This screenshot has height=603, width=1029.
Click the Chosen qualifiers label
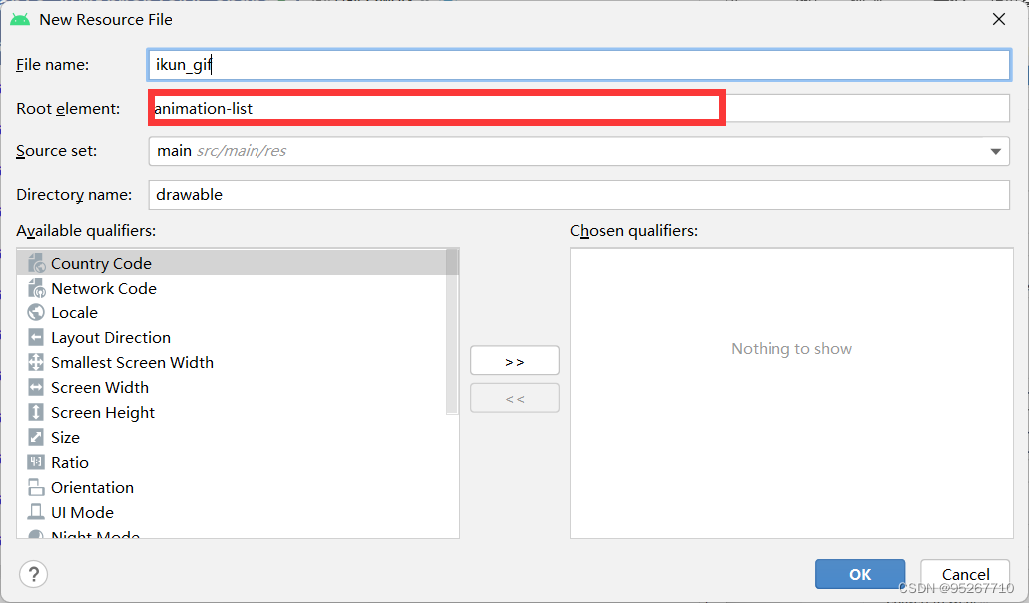click(x=634, y=231)
